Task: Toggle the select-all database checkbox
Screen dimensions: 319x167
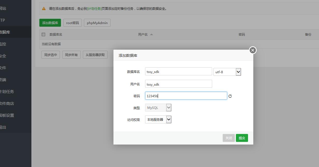Action: click(44, 34)
